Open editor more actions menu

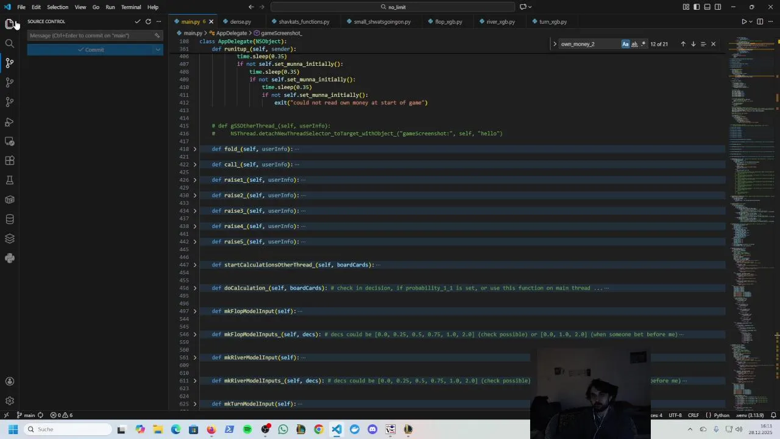pyautogui.click(x=770, y=21)
